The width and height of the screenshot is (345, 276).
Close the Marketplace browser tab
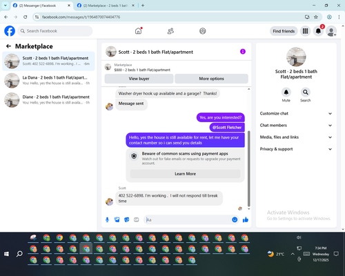[x=133, y=6]
